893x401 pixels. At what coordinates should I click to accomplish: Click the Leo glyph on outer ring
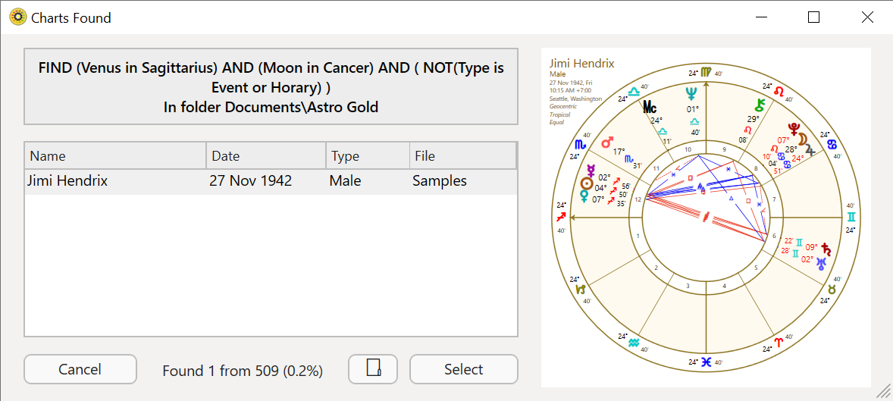[x=779, y=92]
